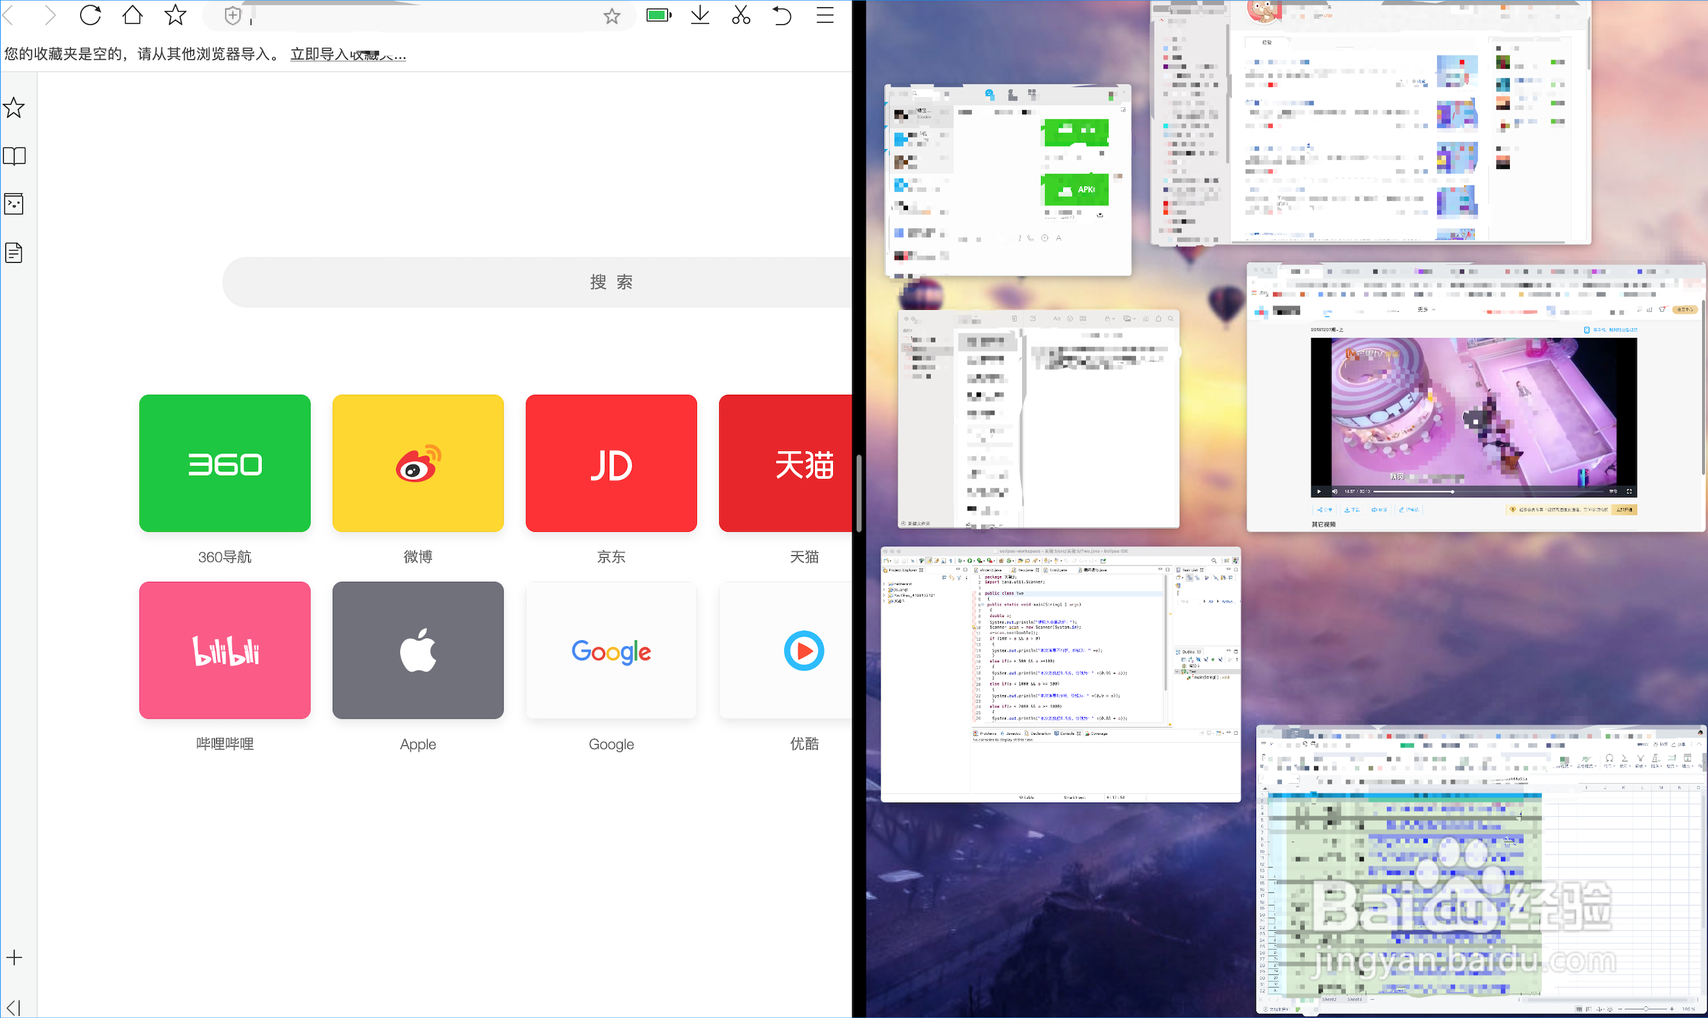Click the green battery icon in toolbar
The image size is (1708, 1018).
(659, 14)
